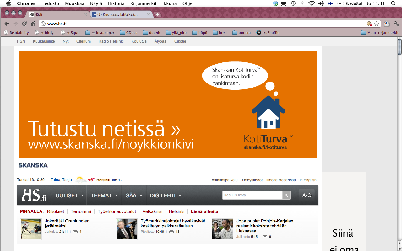Open the Instapaper bookmark folder
Viewport: 402px width, 251px height.
click(100, 33)
